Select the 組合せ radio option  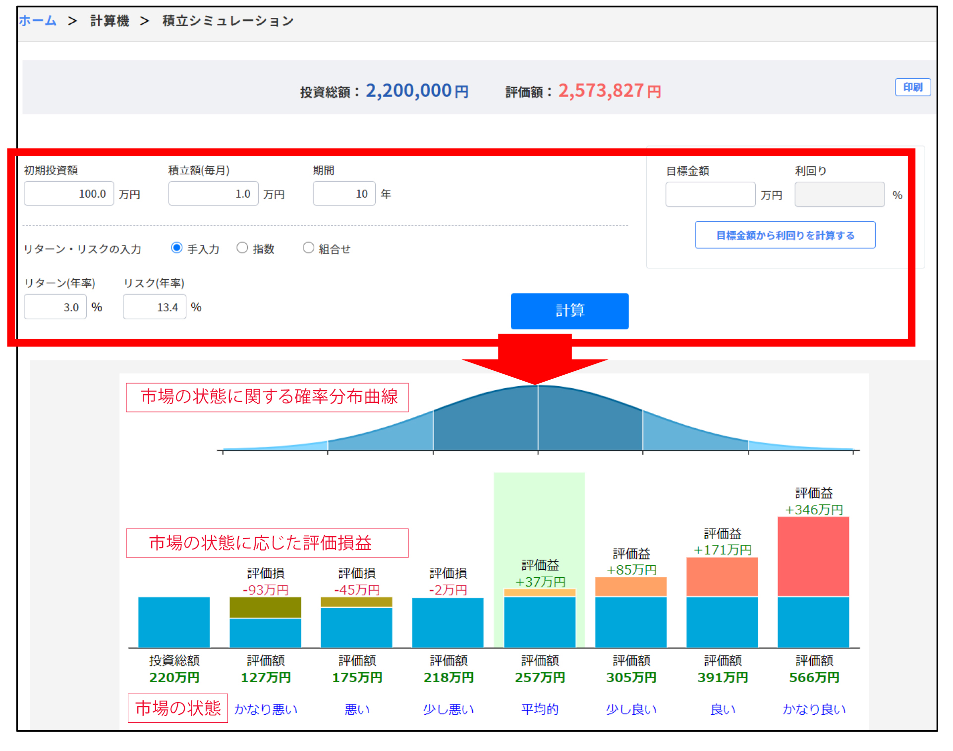tap(308, 248)
